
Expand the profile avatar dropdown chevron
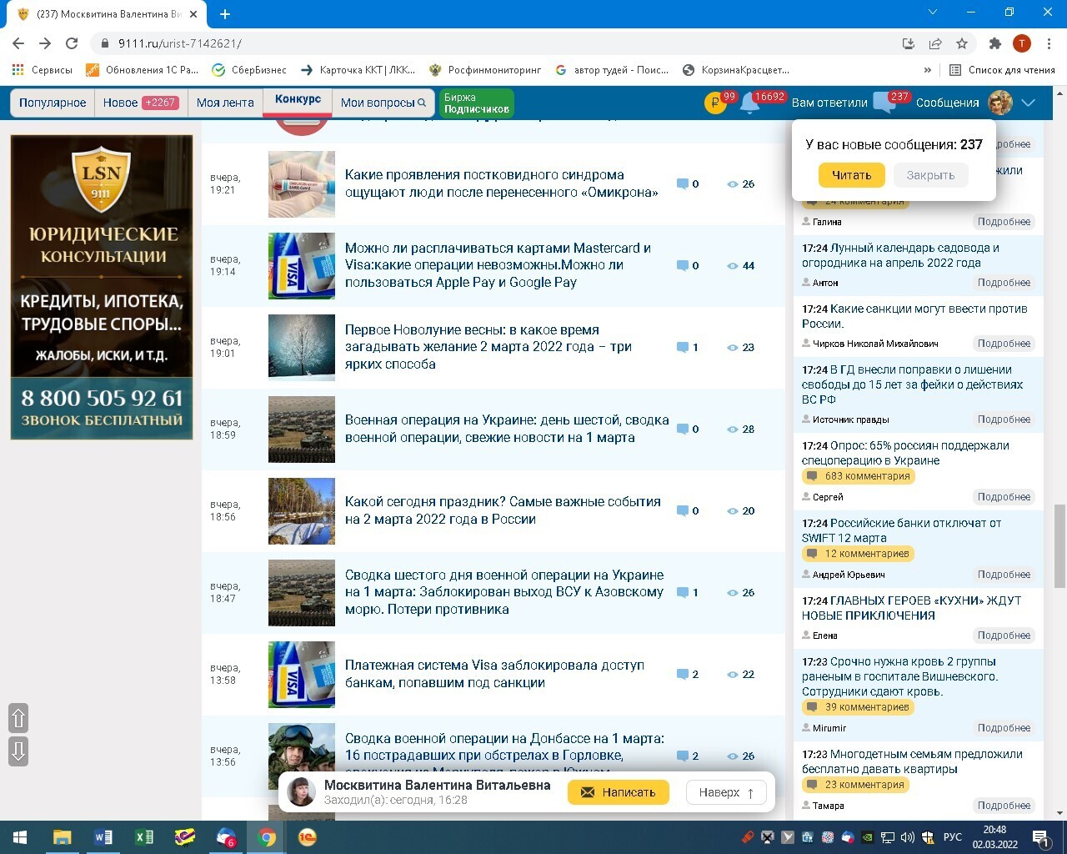pos(1029,103)
